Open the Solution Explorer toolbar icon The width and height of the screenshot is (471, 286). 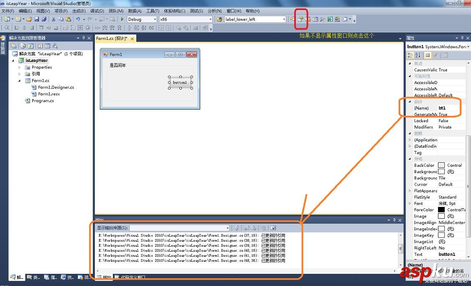[293, 19]
